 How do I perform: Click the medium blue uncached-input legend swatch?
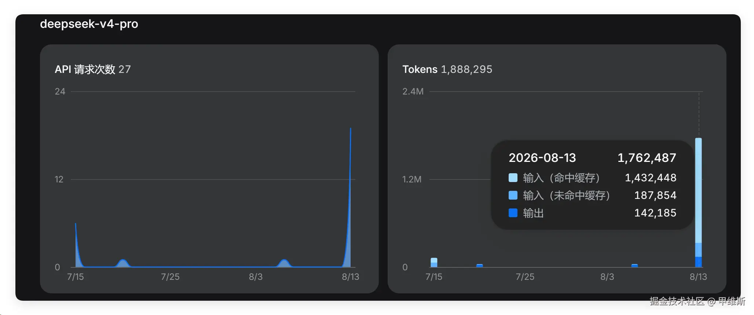pos(513,195)
